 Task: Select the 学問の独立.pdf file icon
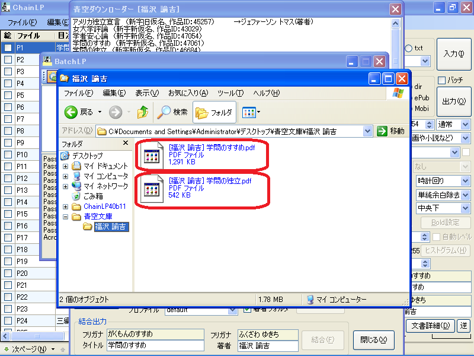(152, 189)
